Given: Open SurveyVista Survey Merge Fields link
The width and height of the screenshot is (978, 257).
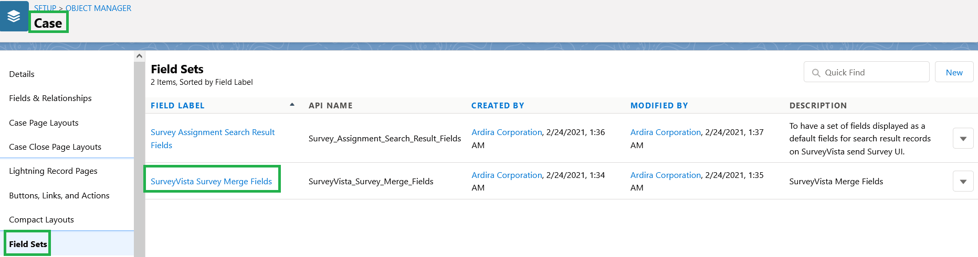Looking at the screenshot, I should [x=211, y=182].
